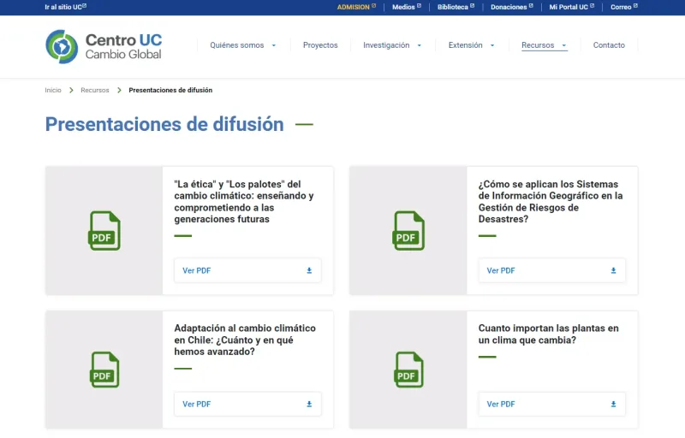This screenshot has height=438, width=685.
Task: Open the Medios link
Action: [403, 7]
